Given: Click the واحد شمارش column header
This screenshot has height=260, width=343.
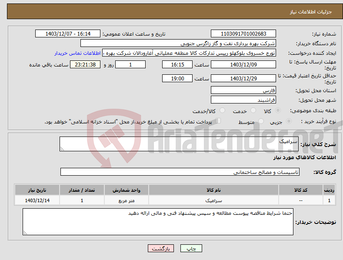Looking at the screenshot, I should 127,190.
